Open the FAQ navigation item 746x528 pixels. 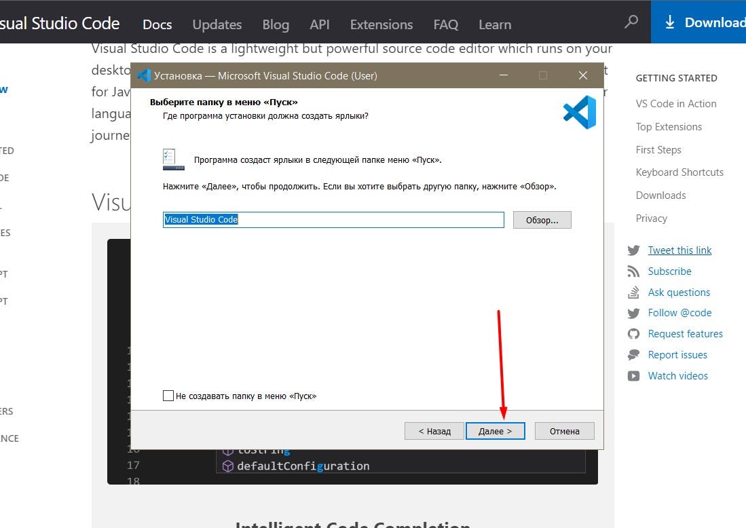(x=445, y=24)
